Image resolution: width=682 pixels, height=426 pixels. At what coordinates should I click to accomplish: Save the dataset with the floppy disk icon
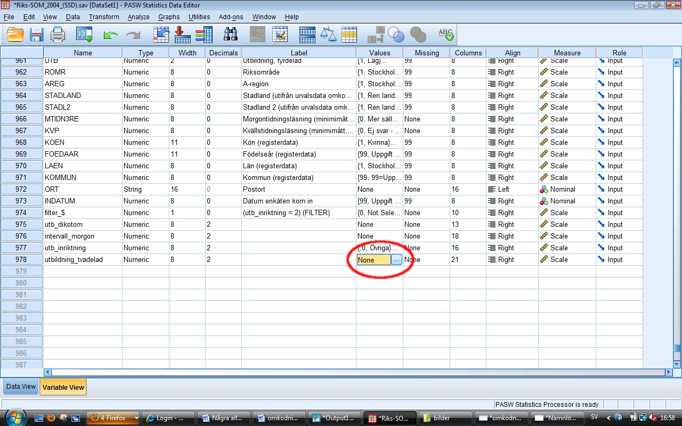point(36,35)
